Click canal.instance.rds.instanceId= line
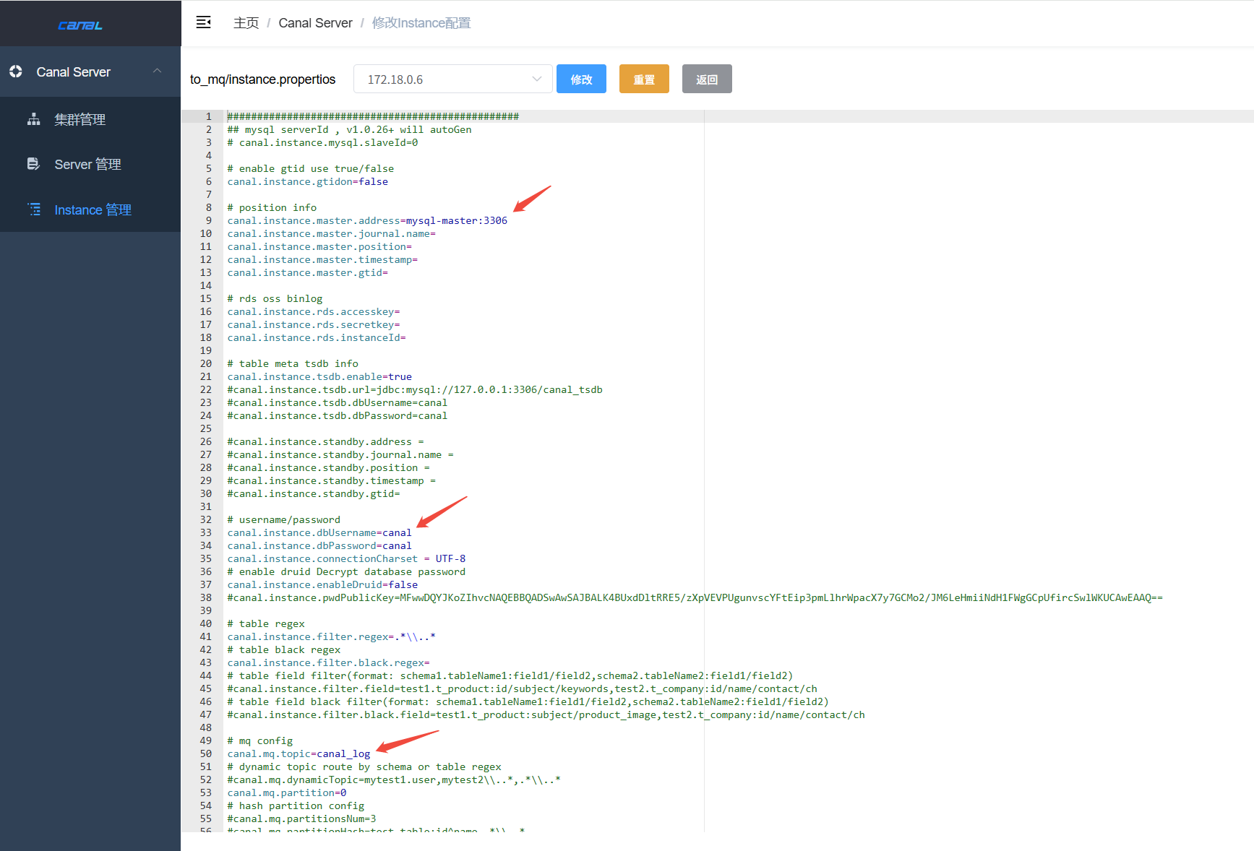Image resolution: width=1254 pixels, height=851 pixels. [x=317, y=337]
